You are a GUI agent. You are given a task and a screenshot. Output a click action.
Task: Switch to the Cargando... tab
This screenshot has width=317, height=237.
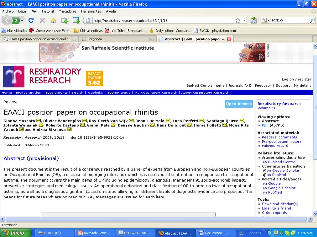[x=117, y=39]
